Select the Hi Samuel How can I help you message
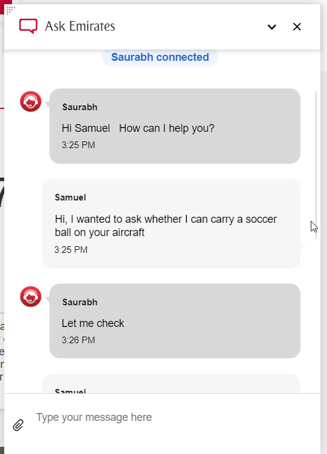Image resolution: width=327 pixels, height=454 pixels. pyautogui.click(x=175, y=126)
